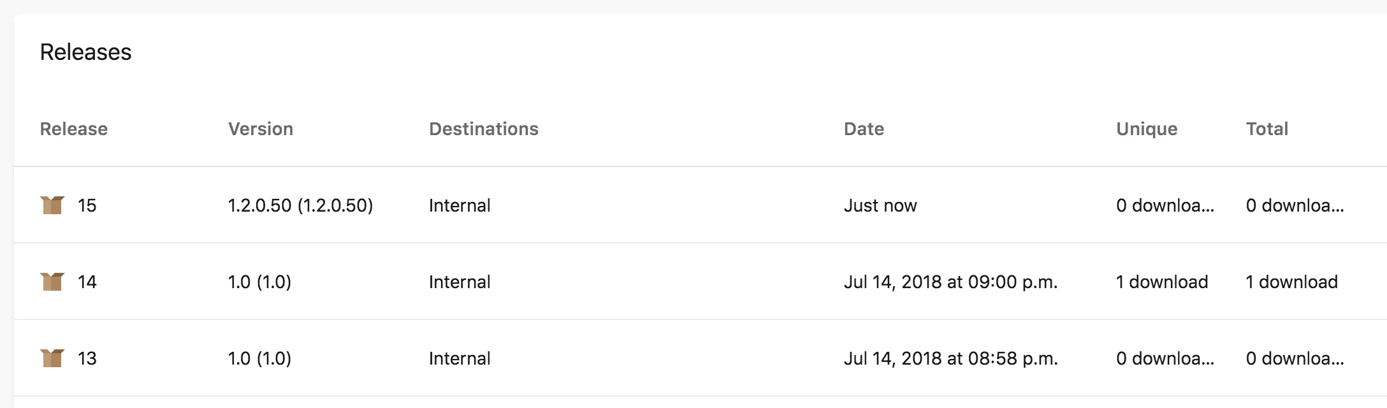1387x408 pixels.
Task: Click the Jul 14, 2018 09:00 p.m. date
Action: tap(950, 282)
